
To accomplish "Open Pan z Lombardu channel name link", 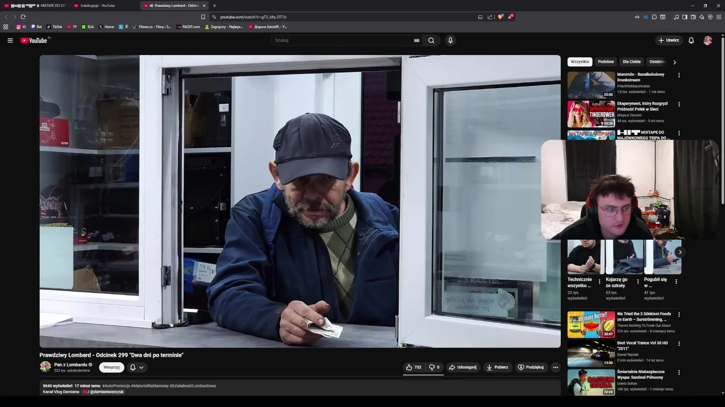I will 70,365.
